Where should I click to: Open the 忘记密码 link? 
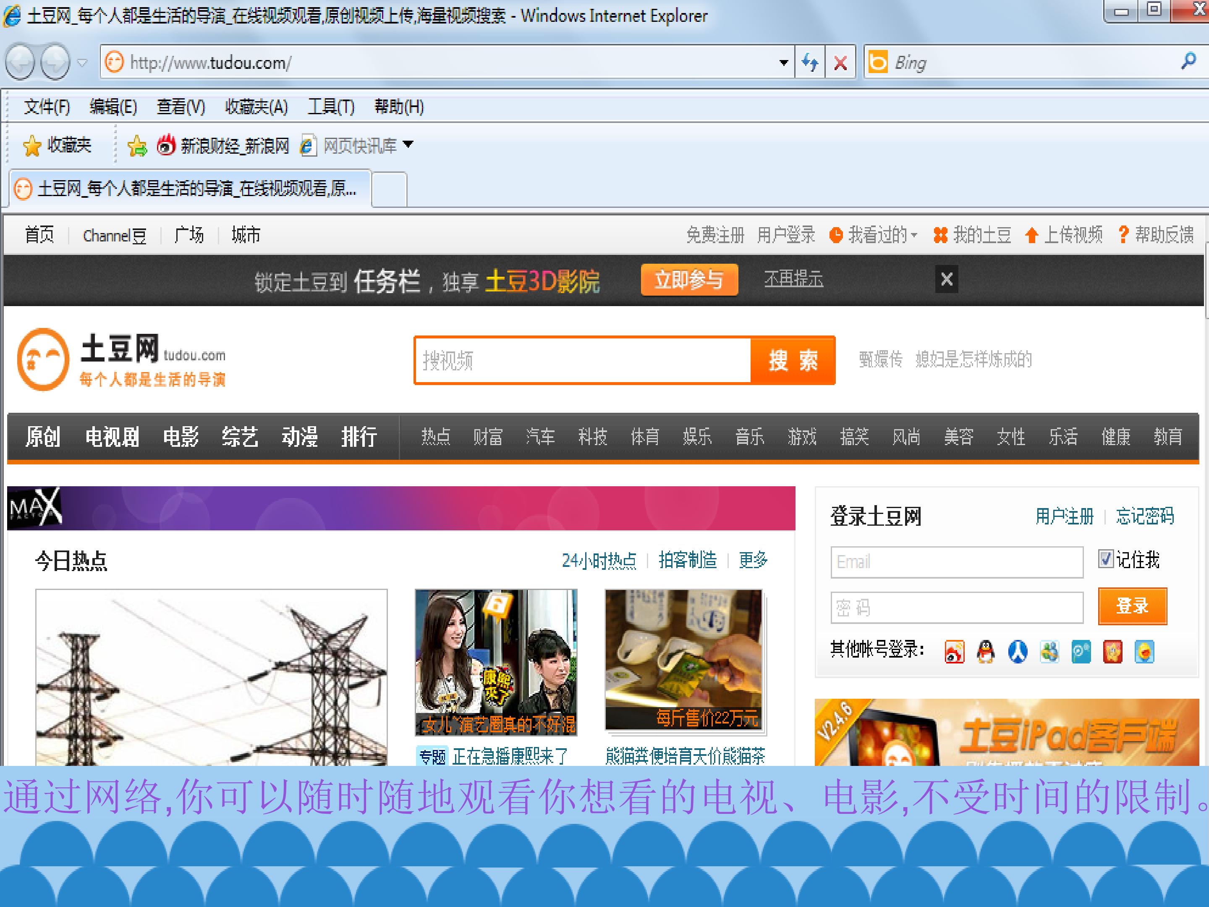(x=1144, y=516)
